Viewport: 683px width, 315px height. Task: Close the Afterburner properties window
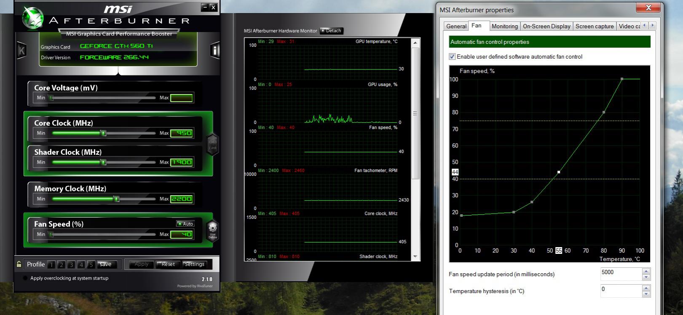648,7
